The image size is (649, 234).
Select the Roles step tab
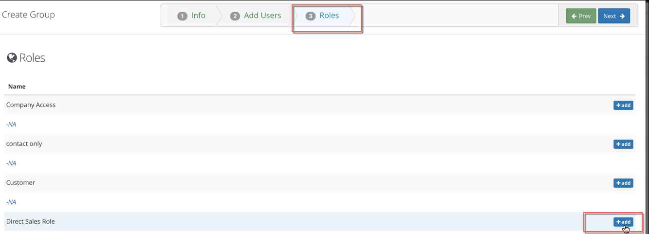tap(322, 16)
